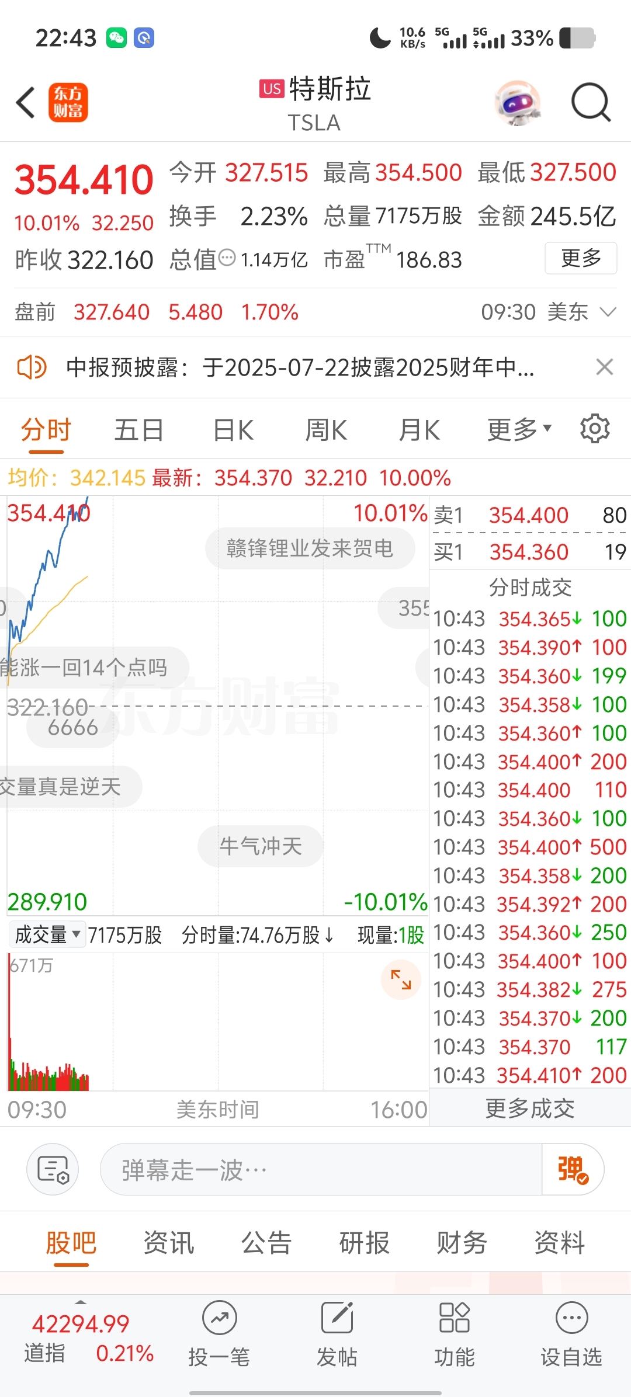Open the 公告 tab

(x=266, y=1243)
